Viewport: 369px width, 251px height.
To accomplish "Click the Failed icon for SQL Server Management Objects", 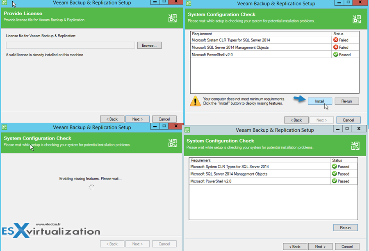I will click(x=336, y=47).
